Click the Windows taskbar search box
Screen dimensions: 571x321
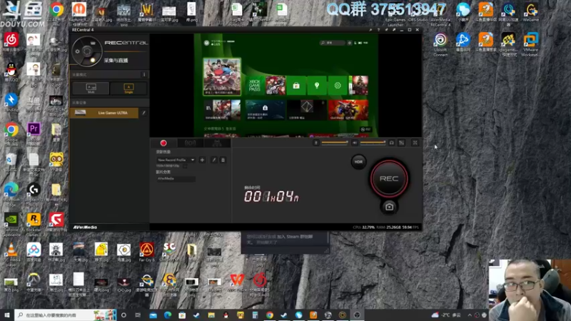click(66, 315)
